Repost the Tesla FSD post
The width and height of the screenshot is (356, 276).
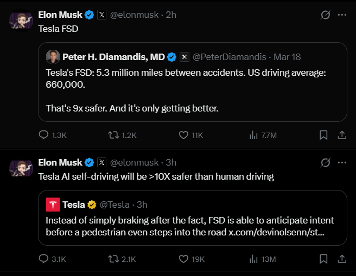114,135
